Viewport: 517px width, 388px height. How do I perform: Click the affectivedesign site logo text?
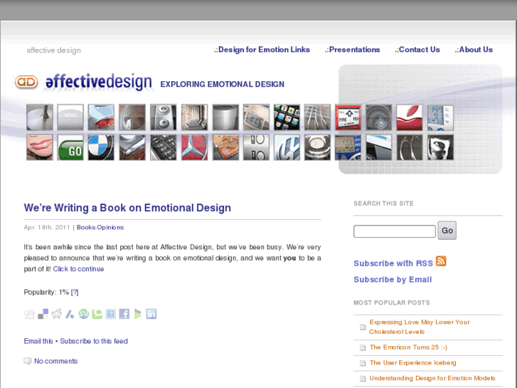(x=99, y=82)
